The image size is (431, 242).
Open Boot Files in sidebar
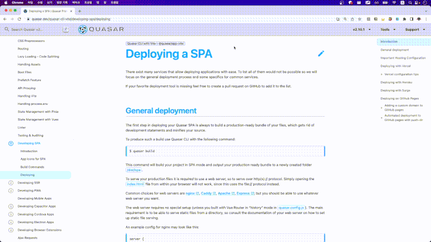click(x=24, y=73)
